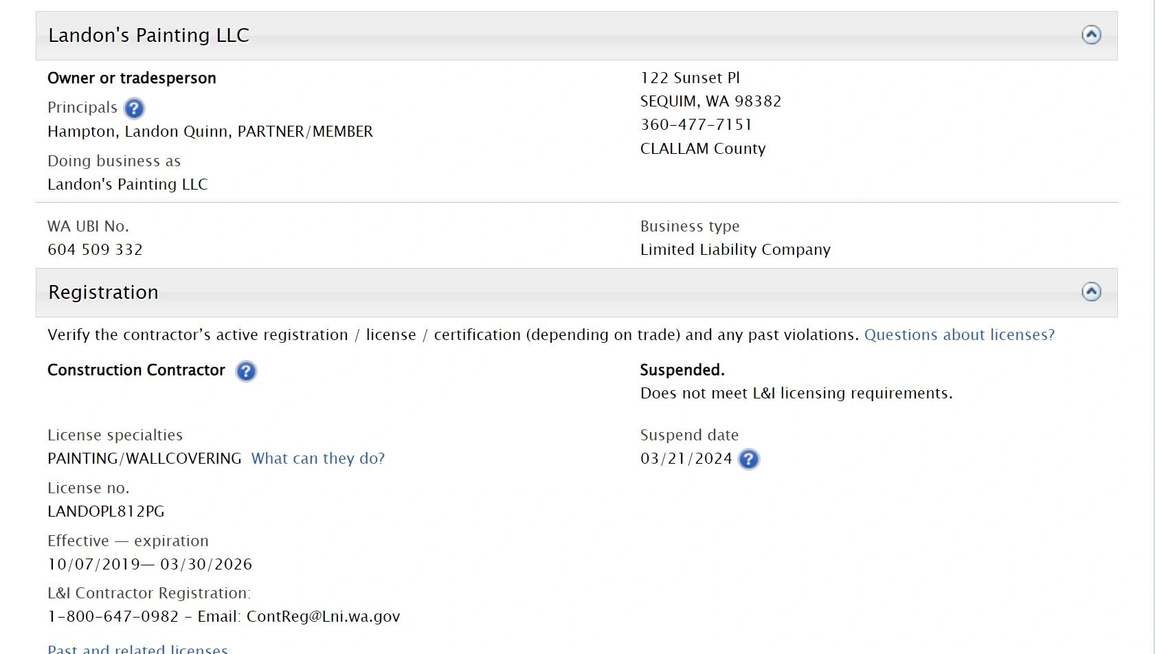The image size is (1155, 654).
Task: Click the suspend date 03/21/2024
Action: [x=686, y=458]
